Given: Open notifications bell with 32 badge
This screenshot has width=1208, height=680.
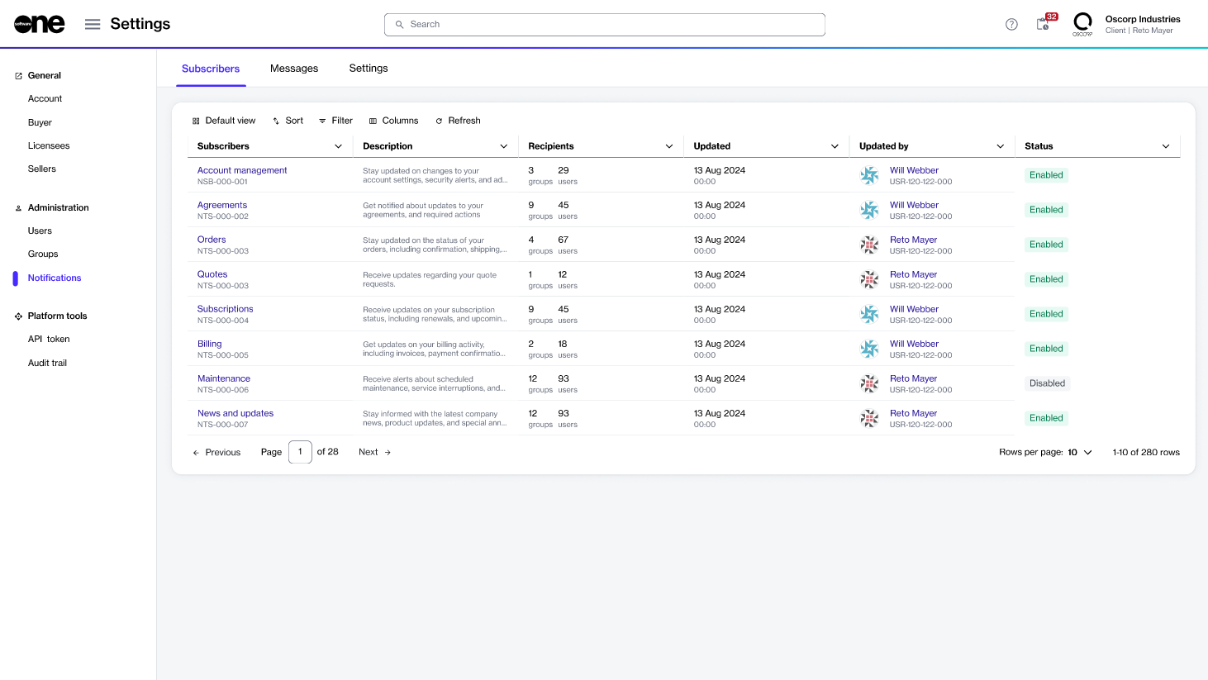Looking at the screenshot, I should pyautogui.click(x=1044, y=24).
